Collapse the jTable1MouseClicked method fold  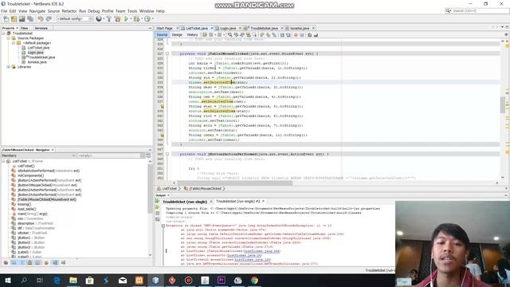click(x=167, y=53)
